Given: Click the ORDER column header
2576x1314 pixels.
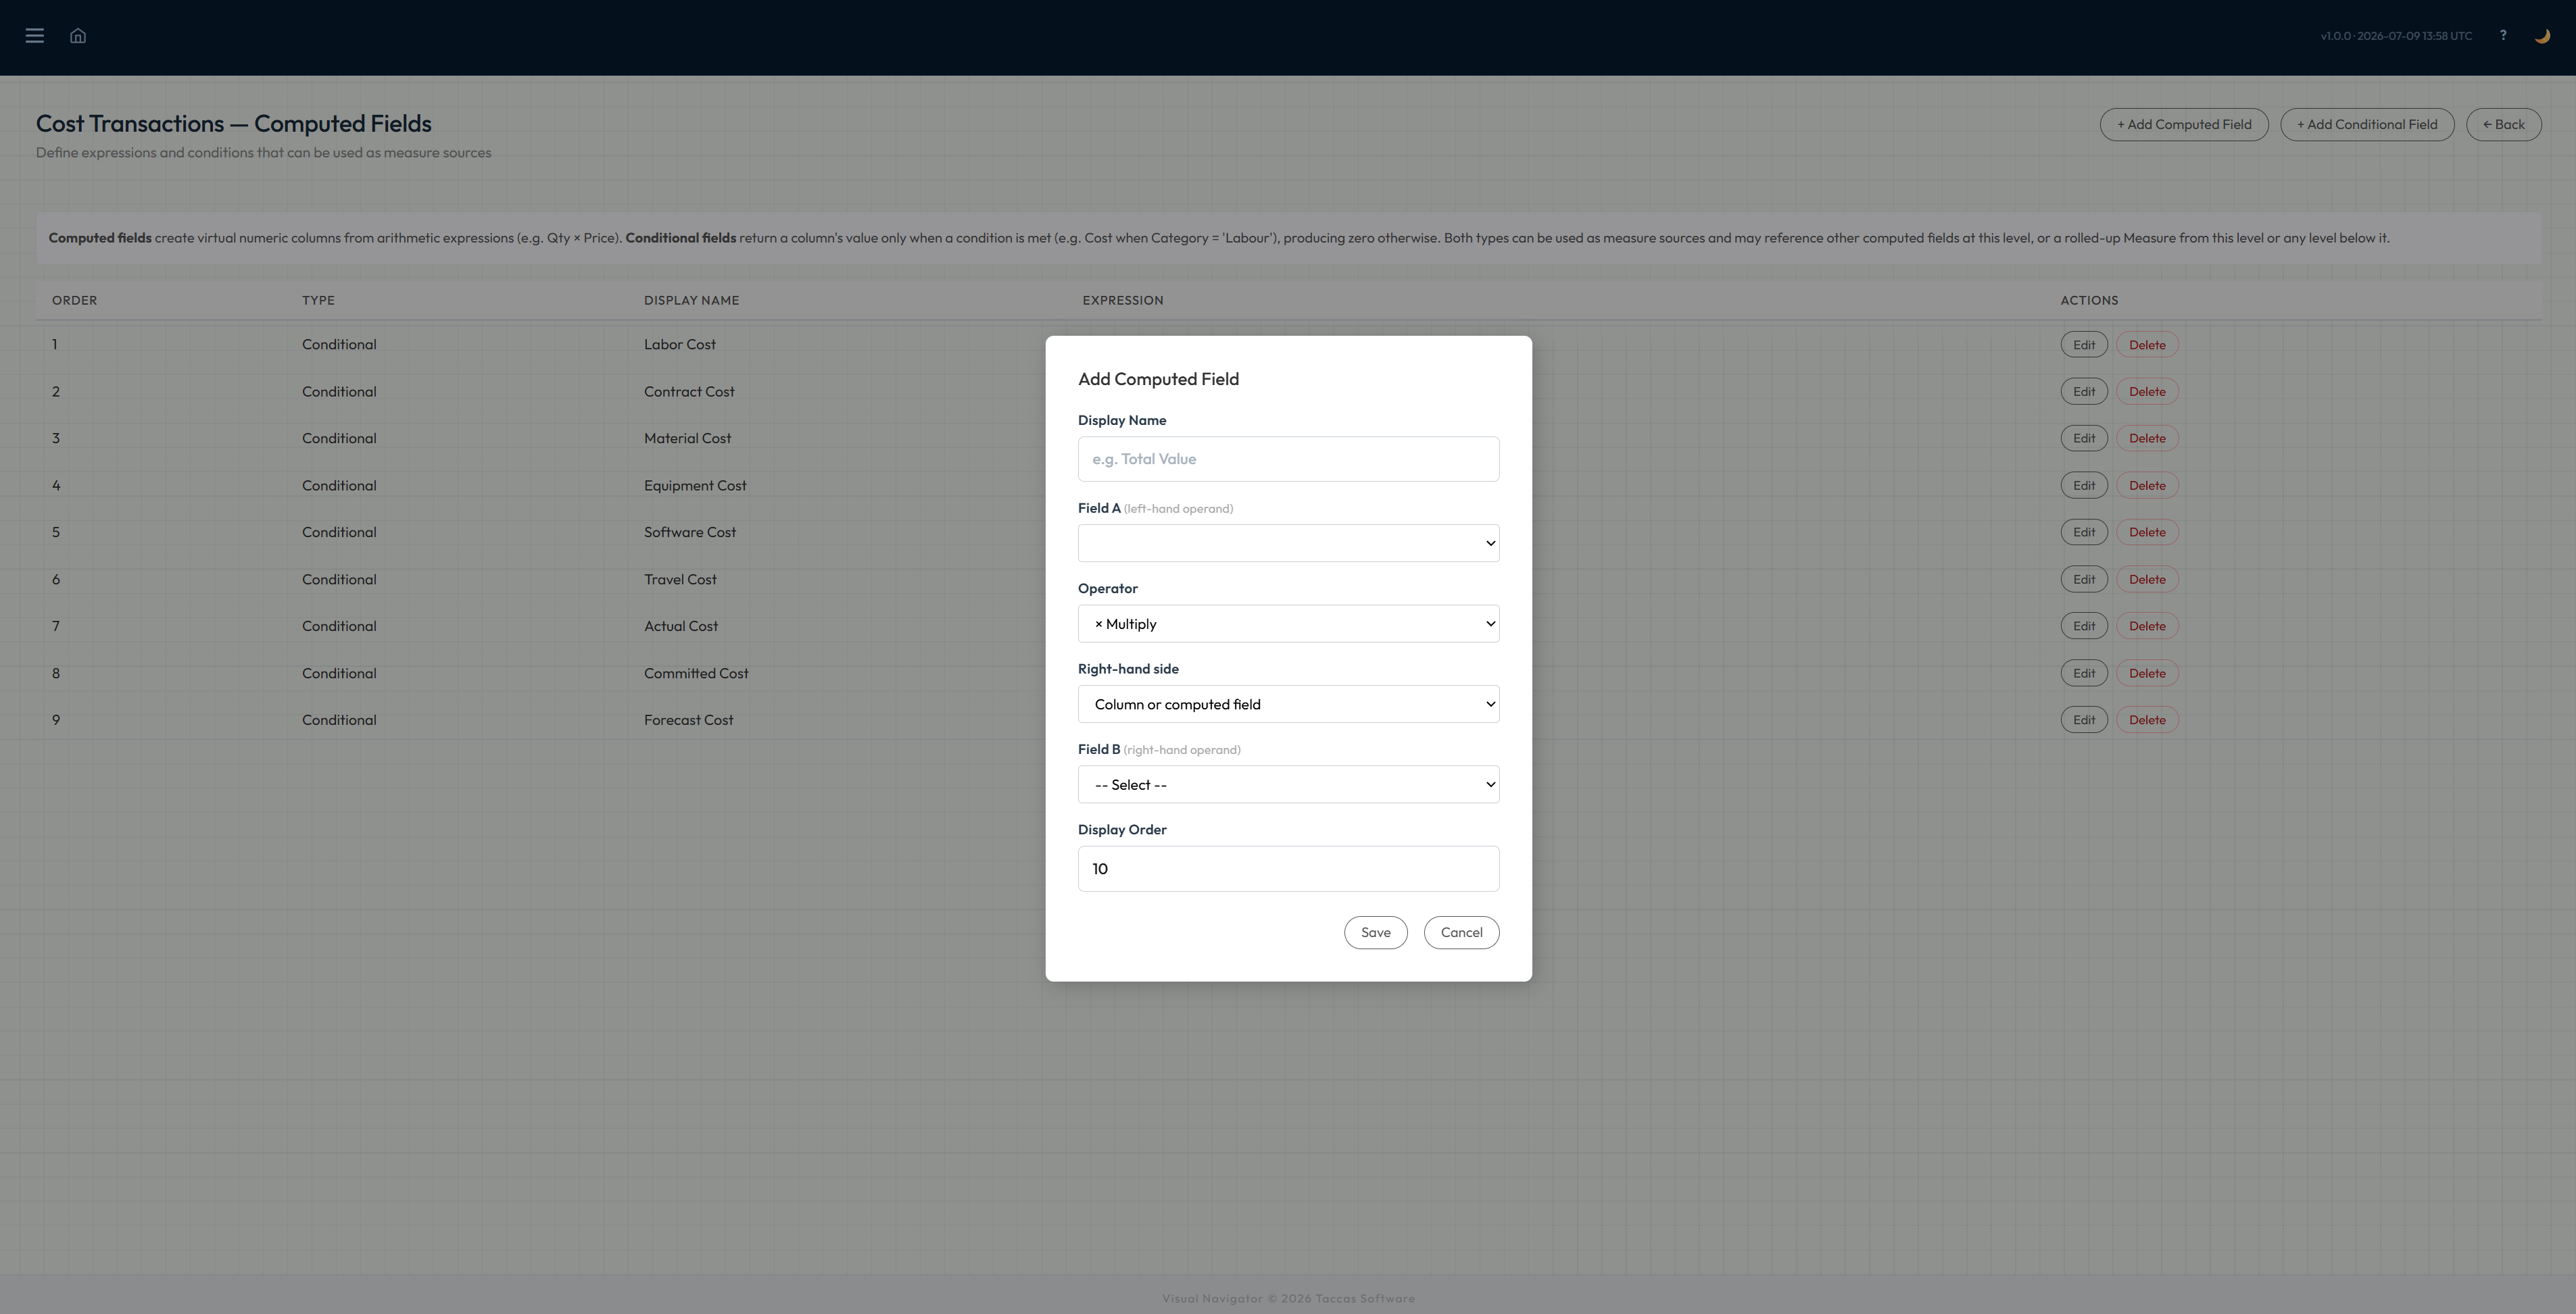Looking at the screenshot, I should point(75,301).
